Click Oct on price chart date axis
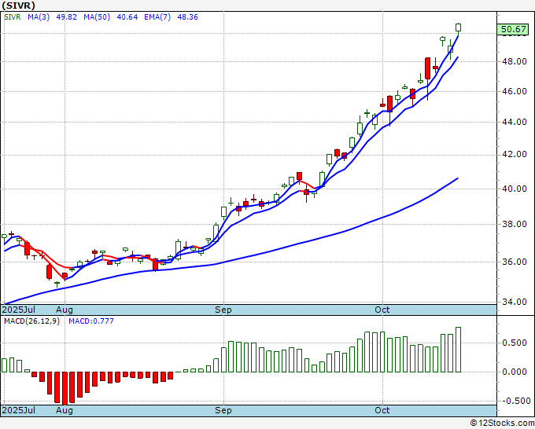 (x=382, y=310)
